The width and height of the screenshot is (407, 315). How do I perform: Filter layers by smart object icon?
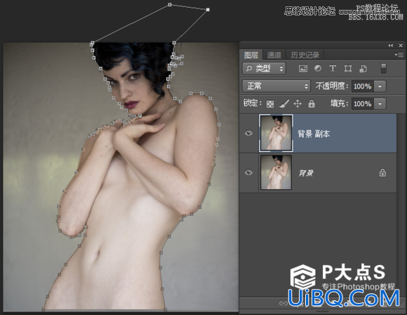coord(363,68)
